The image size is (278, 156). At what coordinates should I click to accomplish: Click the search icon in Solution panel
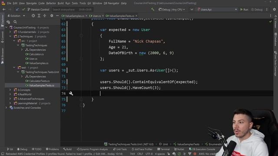point(15,22)
